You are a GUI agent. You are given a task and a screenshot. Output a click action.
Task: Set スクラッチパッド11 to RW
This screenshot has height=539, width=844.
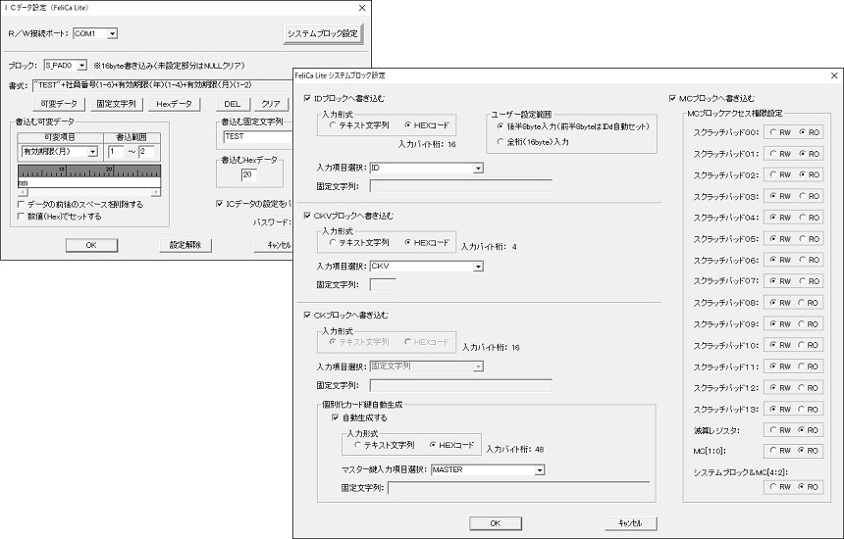coord(773,367)
